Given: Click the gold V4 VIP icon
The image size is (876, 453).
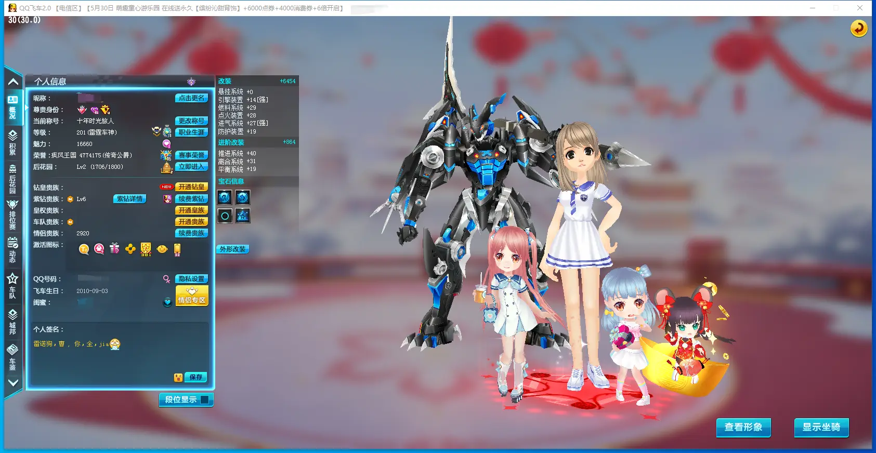Looking at the screenshot, I should tap(106, 110).
